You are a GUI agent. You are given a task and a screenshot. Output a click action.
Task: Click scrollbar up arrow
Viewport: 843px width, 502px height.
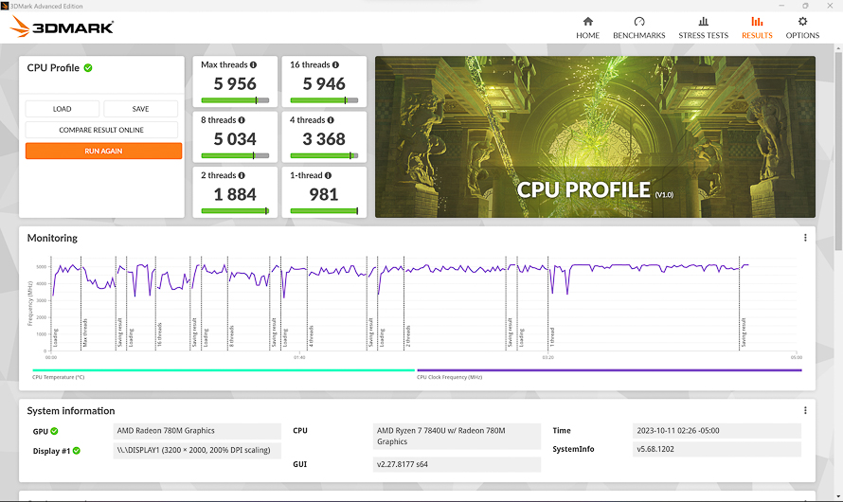(838, 48)
